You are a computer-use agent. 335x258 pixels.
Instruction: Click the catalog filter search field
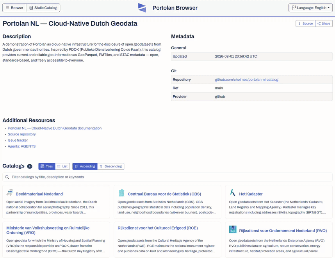tap(167, 177)
